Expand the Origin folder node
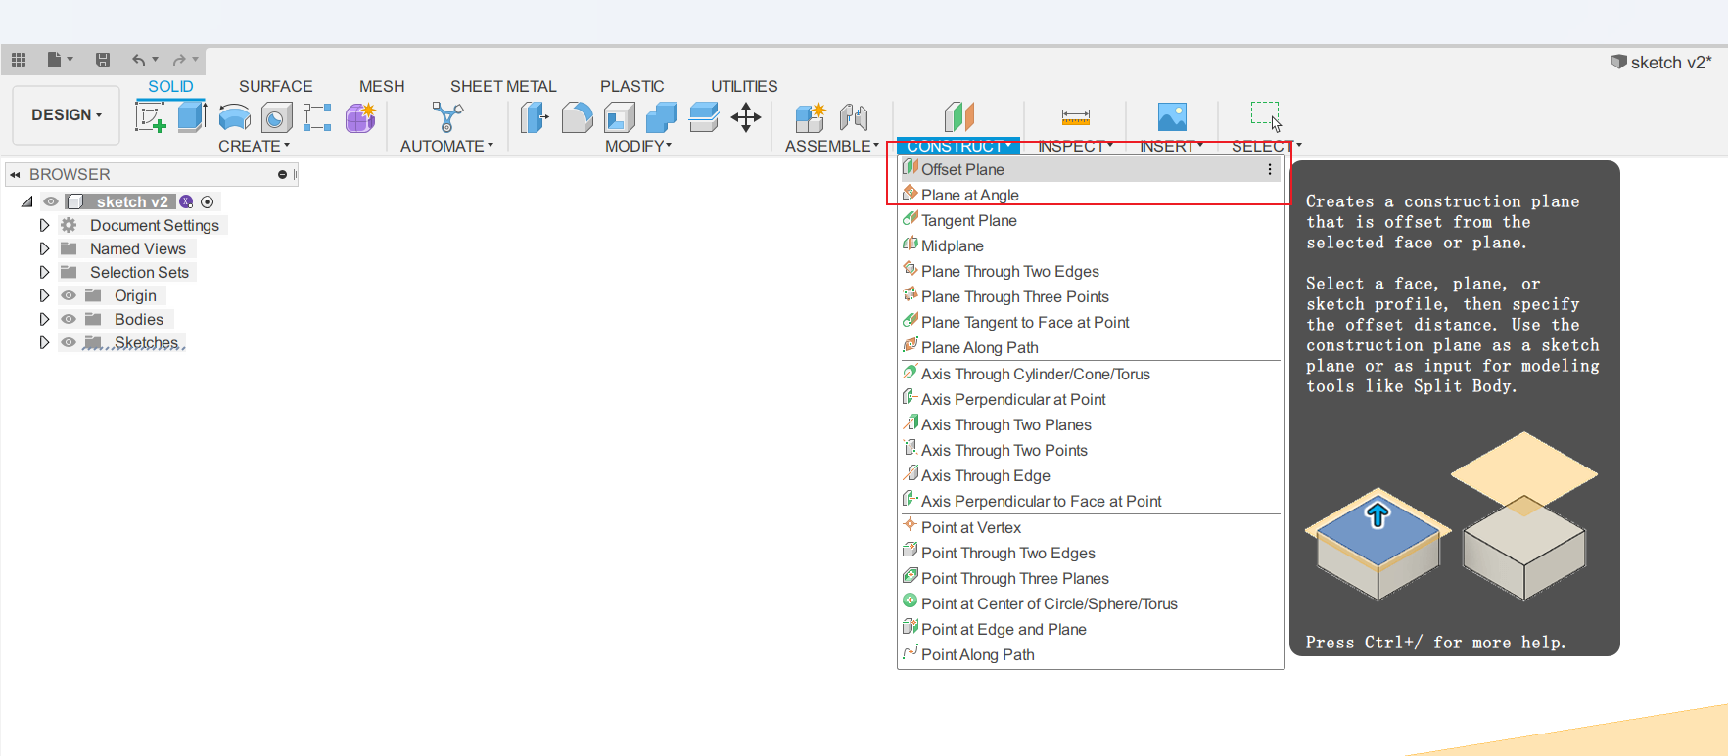 pos(44,295)
